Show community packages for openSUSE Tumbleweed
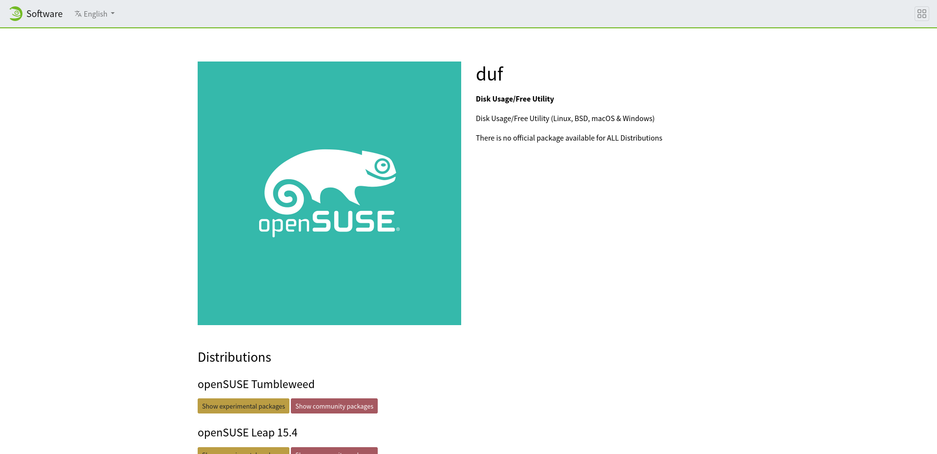937x454 pixels. [x=334, y=406]
